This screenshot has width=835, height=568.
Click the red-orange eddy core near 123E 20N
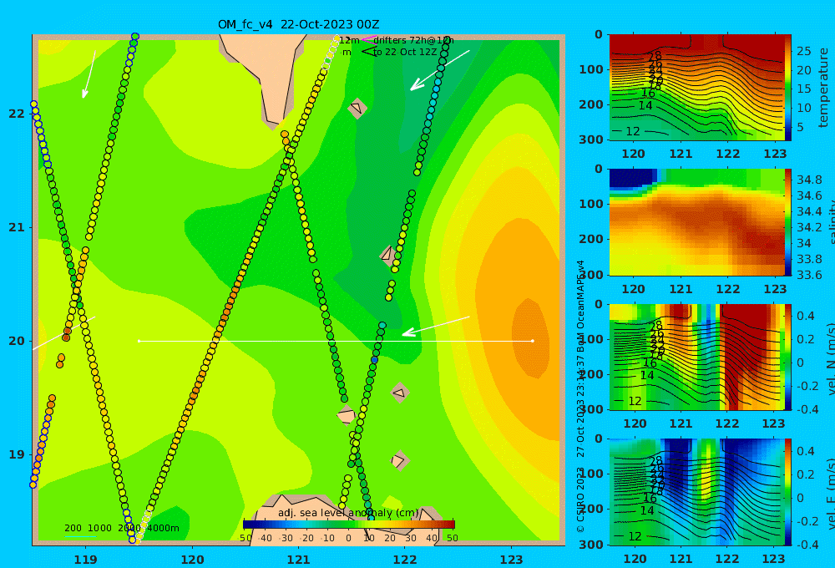pyautogui.click(x=530, y=339)
